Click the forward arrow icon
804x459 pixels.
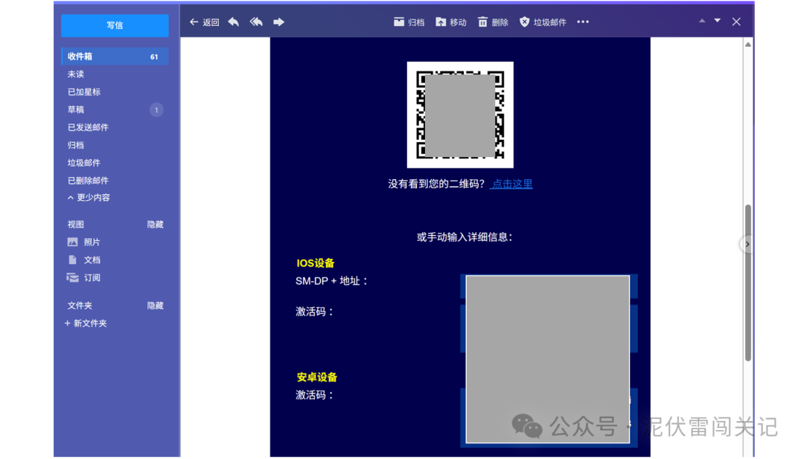[x=278, y=22]
